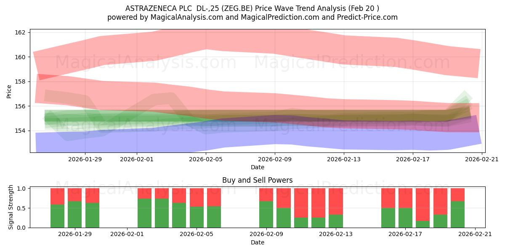Click 2026-02-17 on the price chart axis
Screen dimensions: 505x252
(413, 159)
